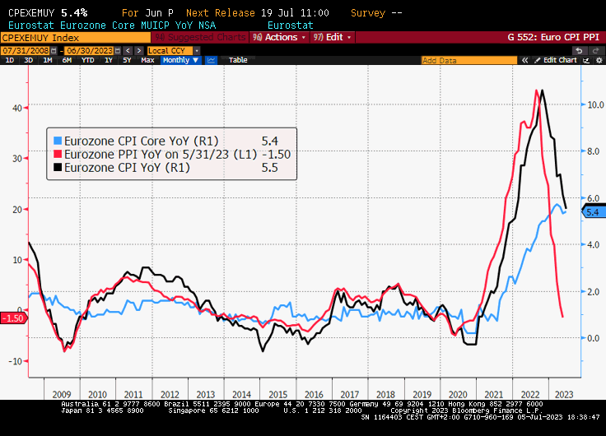Screen dimensions: 606x436
Task: Click the 10.0 right-axis label
Action: click(595, 104)
